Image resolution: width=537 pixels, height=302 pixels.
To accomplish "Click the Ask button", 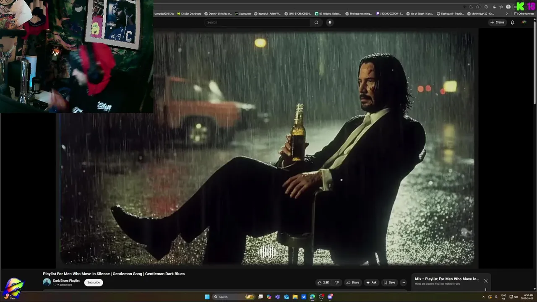I will 371,283.
